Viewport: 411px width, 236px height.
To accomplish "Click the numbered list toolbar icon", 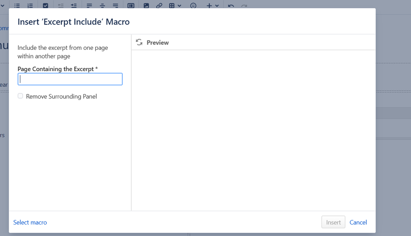I will tap(30, 5).
